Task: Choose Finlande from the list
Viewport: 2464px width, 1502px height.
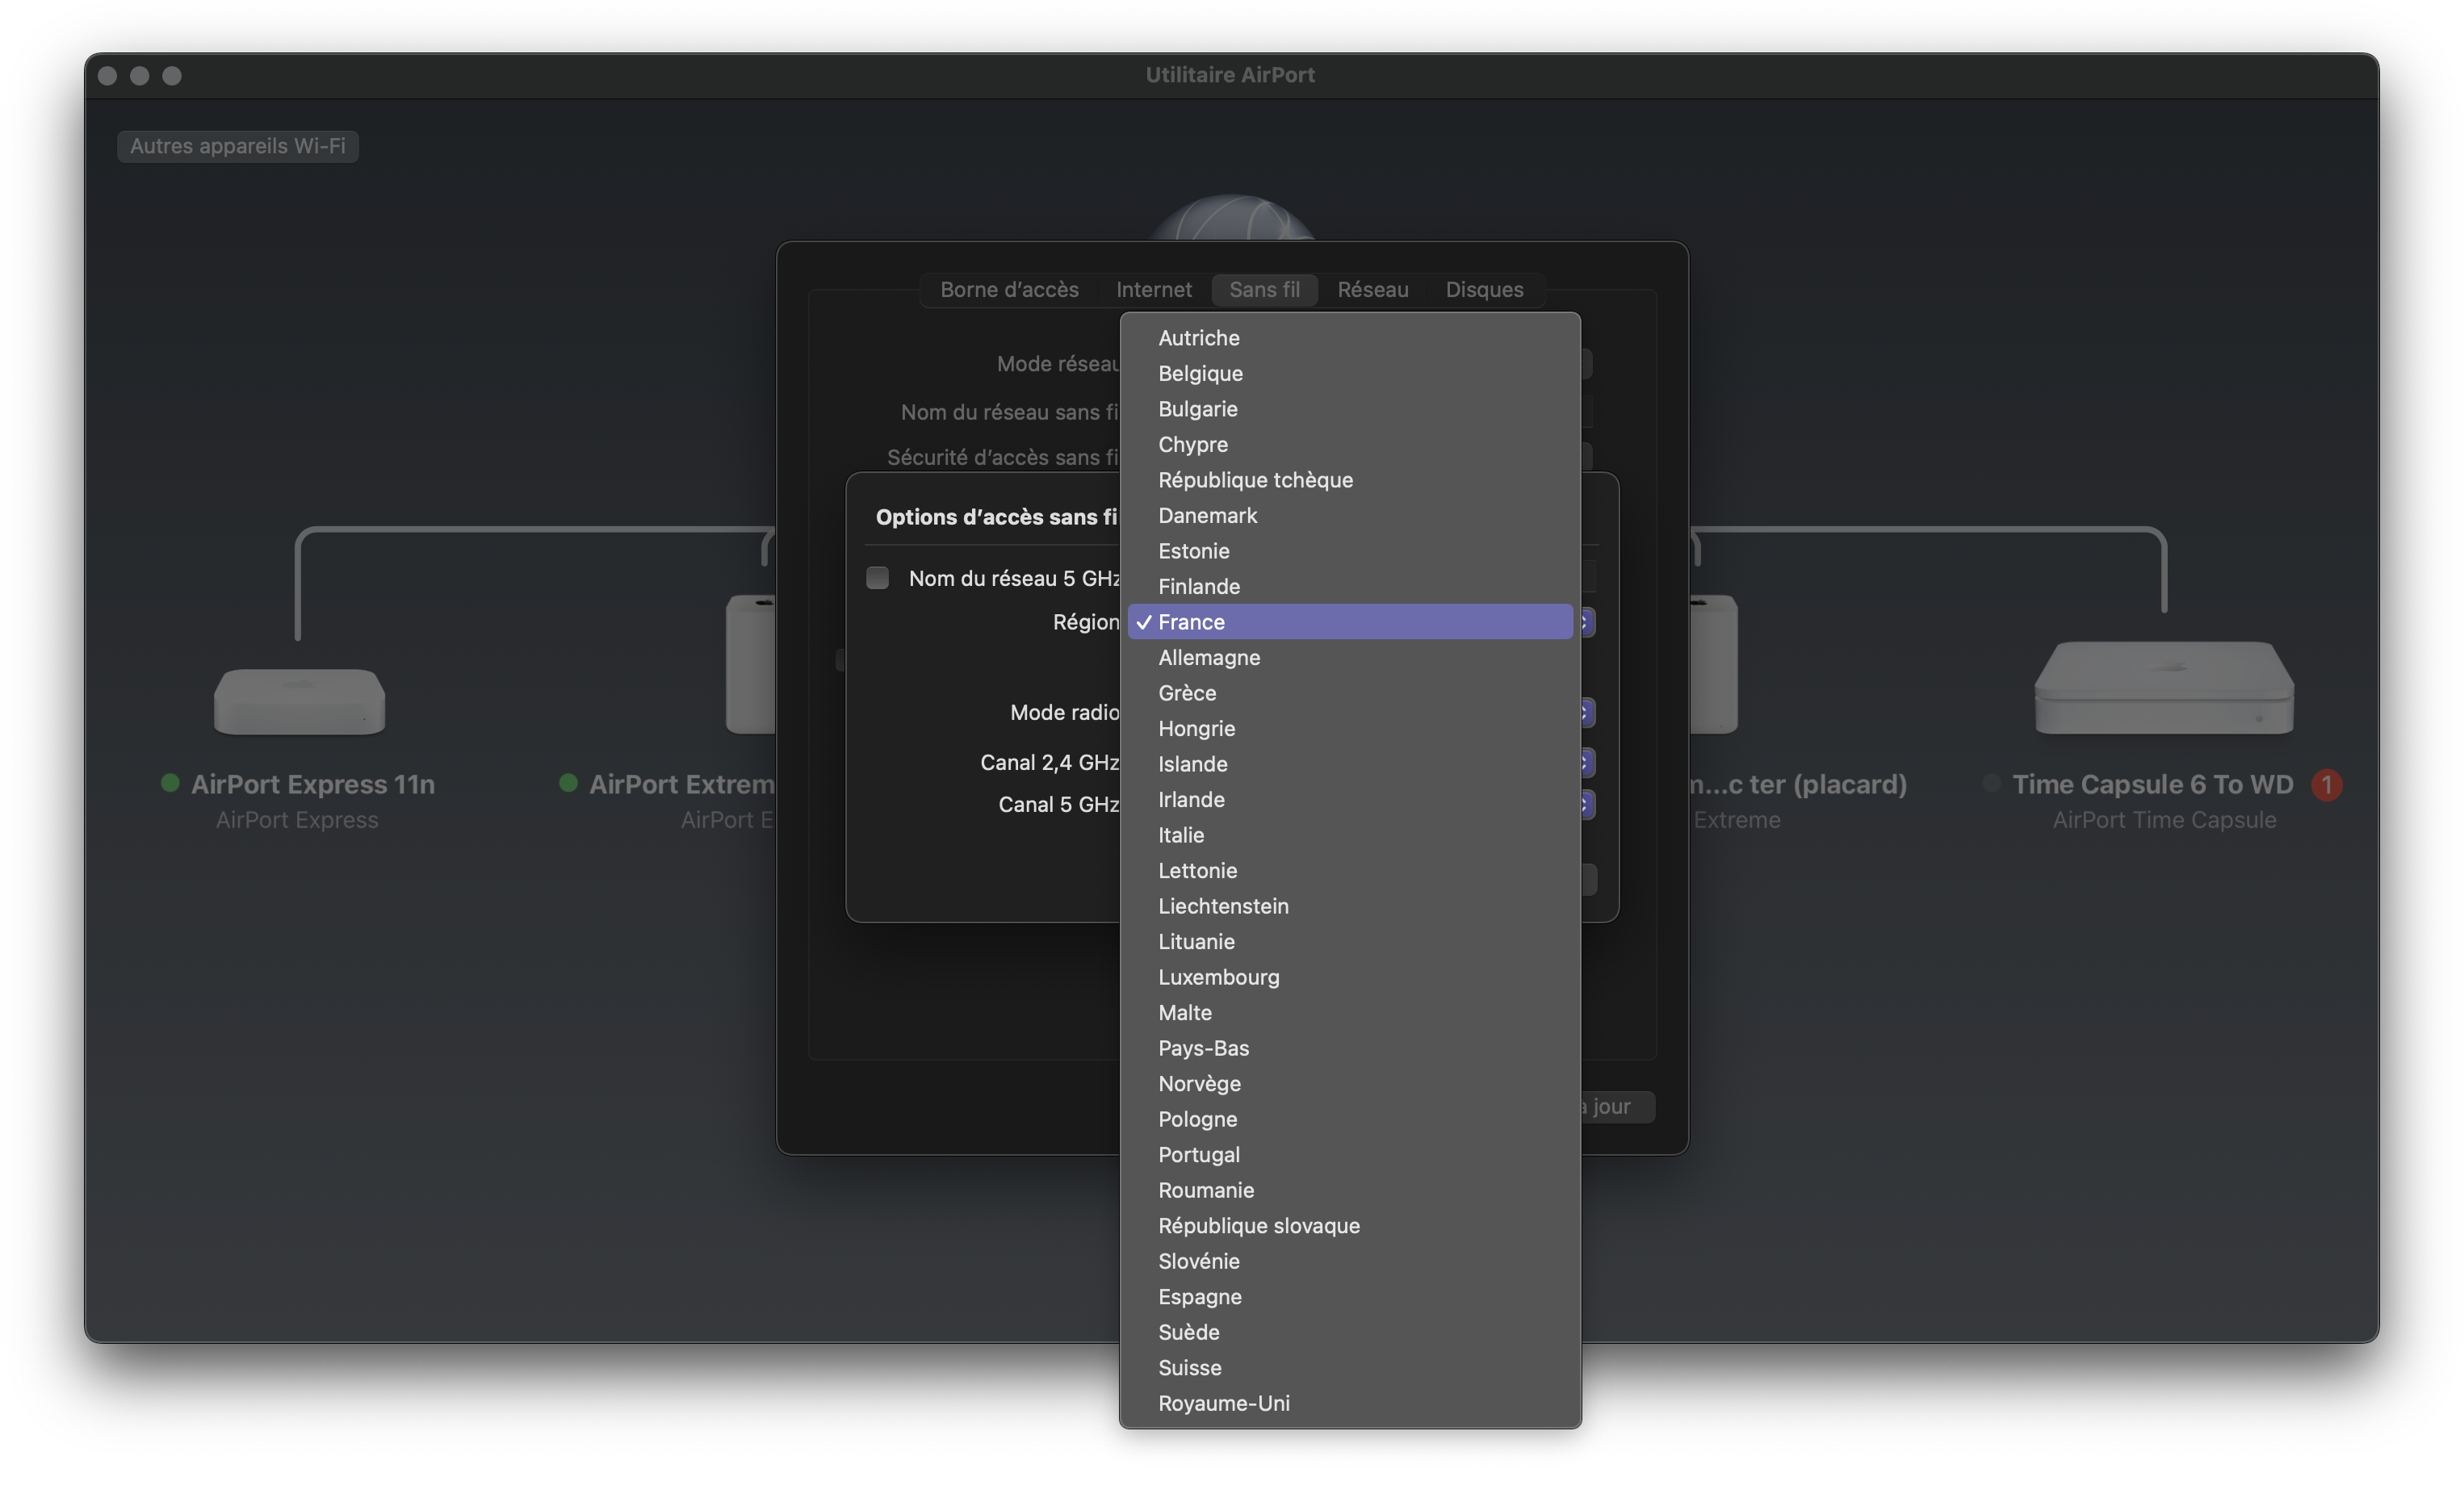Action: coord(1350,586)
